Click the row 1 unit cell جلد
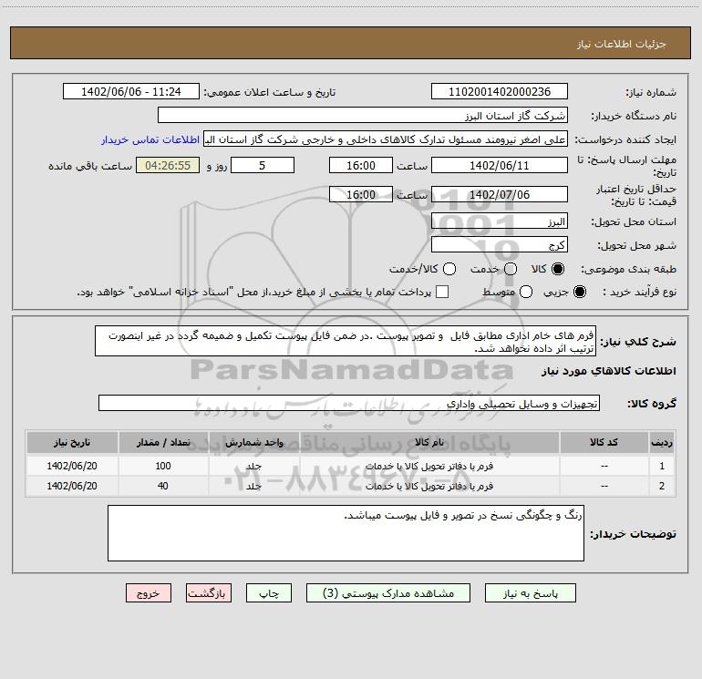 [253, 466]
